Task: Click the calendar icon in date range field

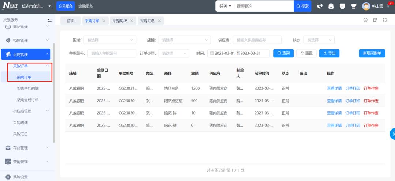Action: coord(212,53)
